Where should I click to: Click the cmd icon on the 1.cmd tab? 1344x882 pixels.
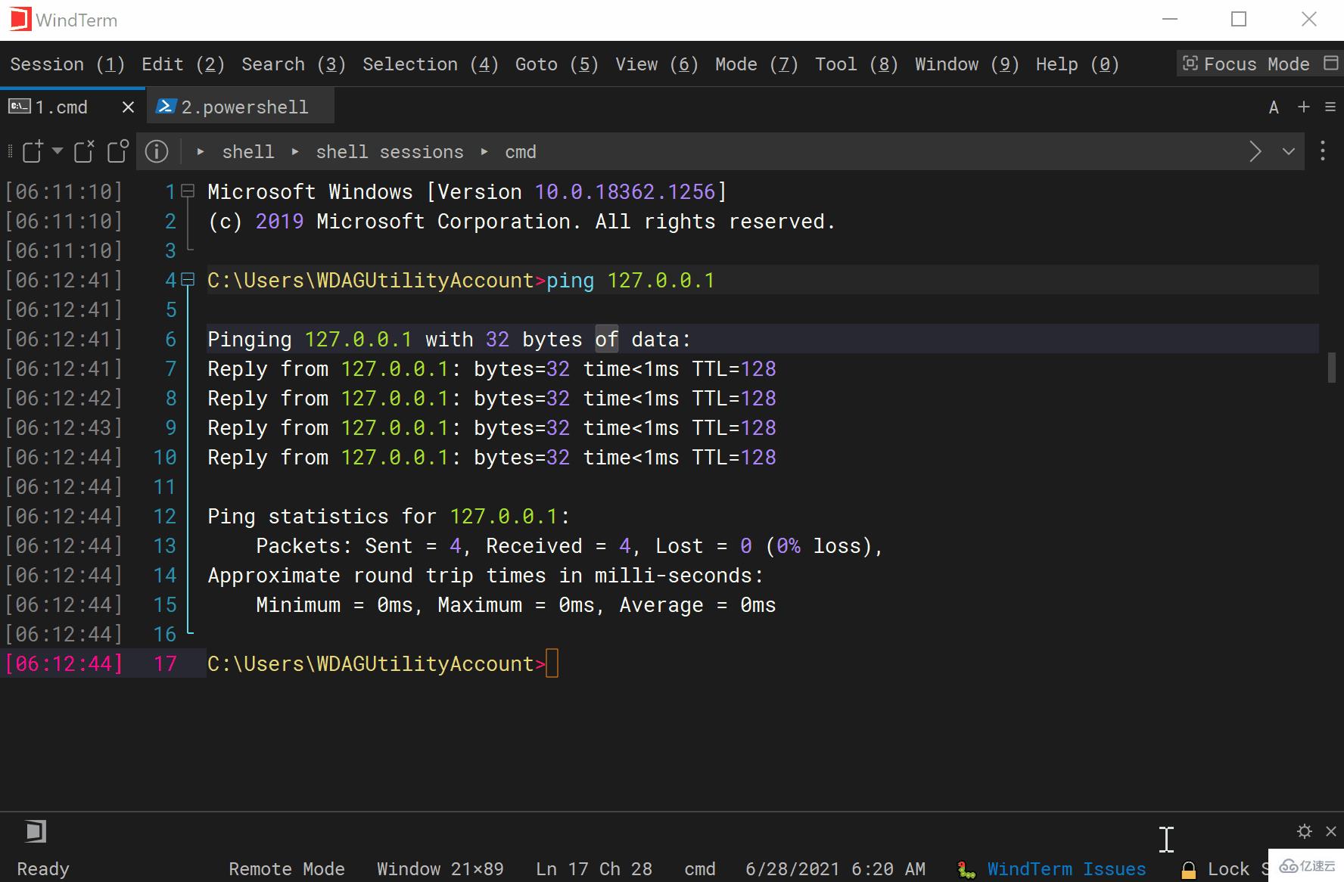point(20,107)
